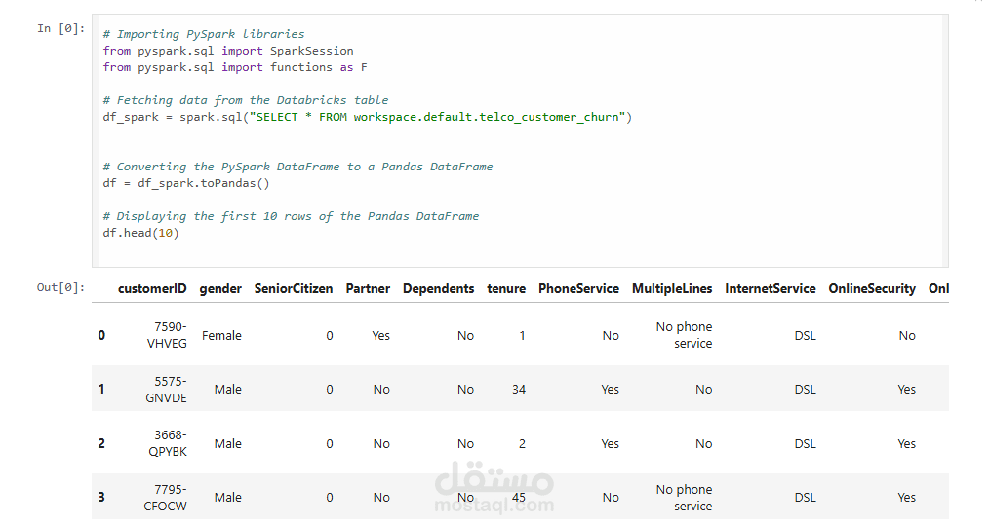Image resolution: width=989 pixels, height=526 pixels.
Task: Click the SeniorCitizen column header
Action: [x=294, y=288]
